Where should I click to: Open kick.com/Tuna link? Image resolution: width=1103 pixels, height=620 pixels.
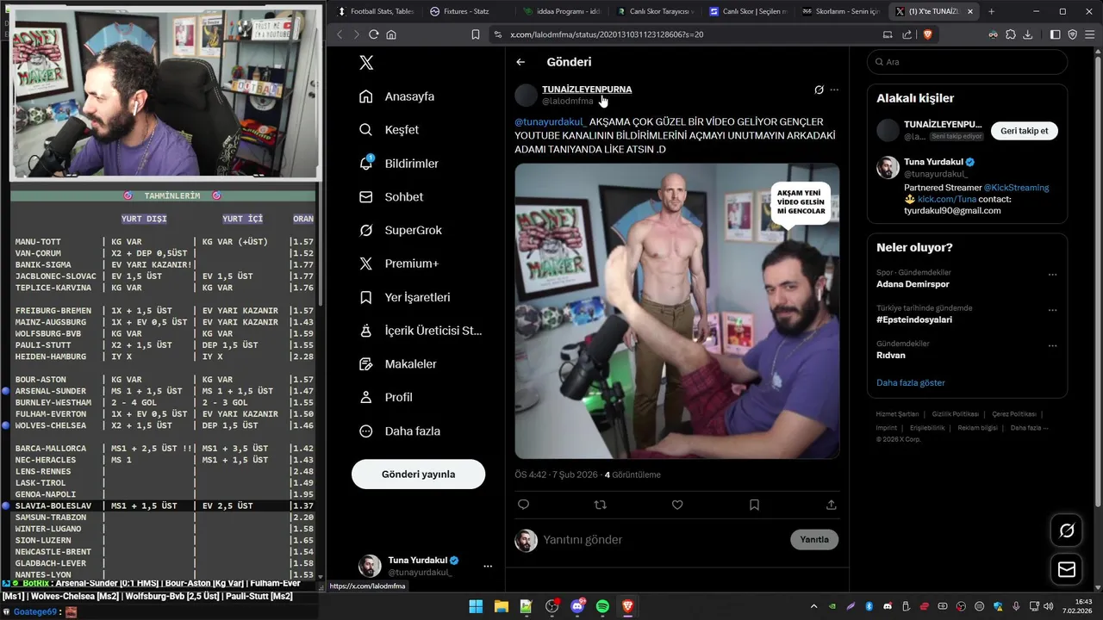pos(947,199)
